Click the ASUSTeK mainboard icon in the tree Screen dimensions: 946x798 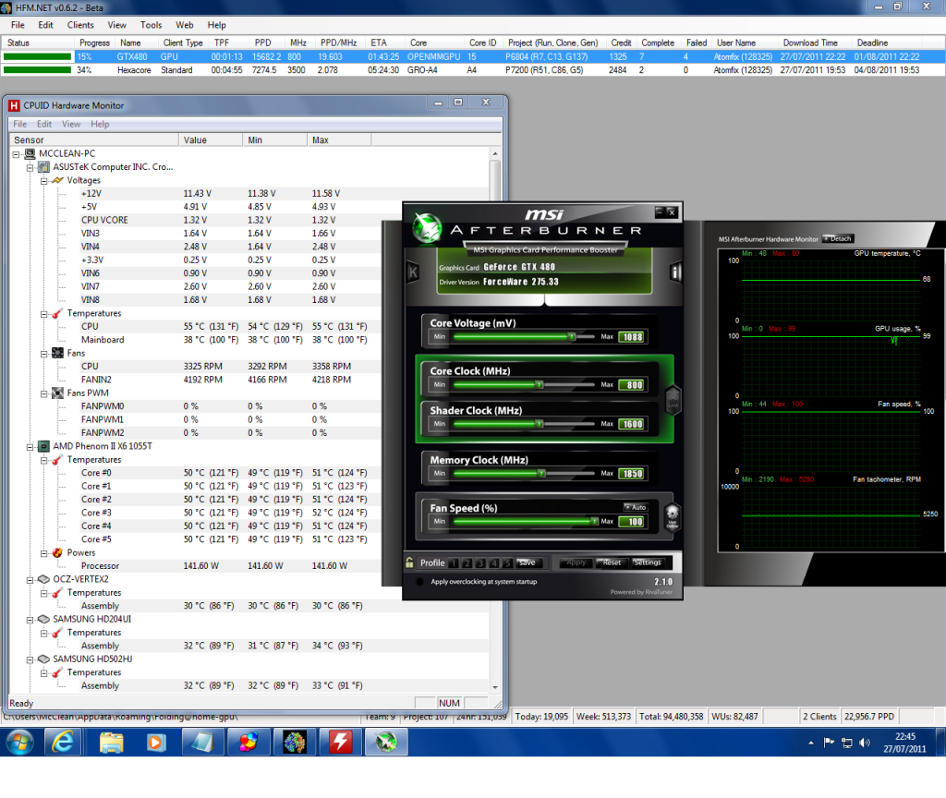pyautogui.click(x=43, y=167)
